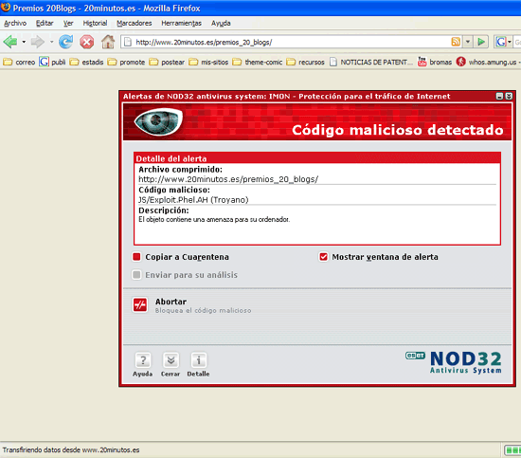Toggle Enviar para su análisis checkbox
The image size is (521, 458).
[x=136, y=275]
